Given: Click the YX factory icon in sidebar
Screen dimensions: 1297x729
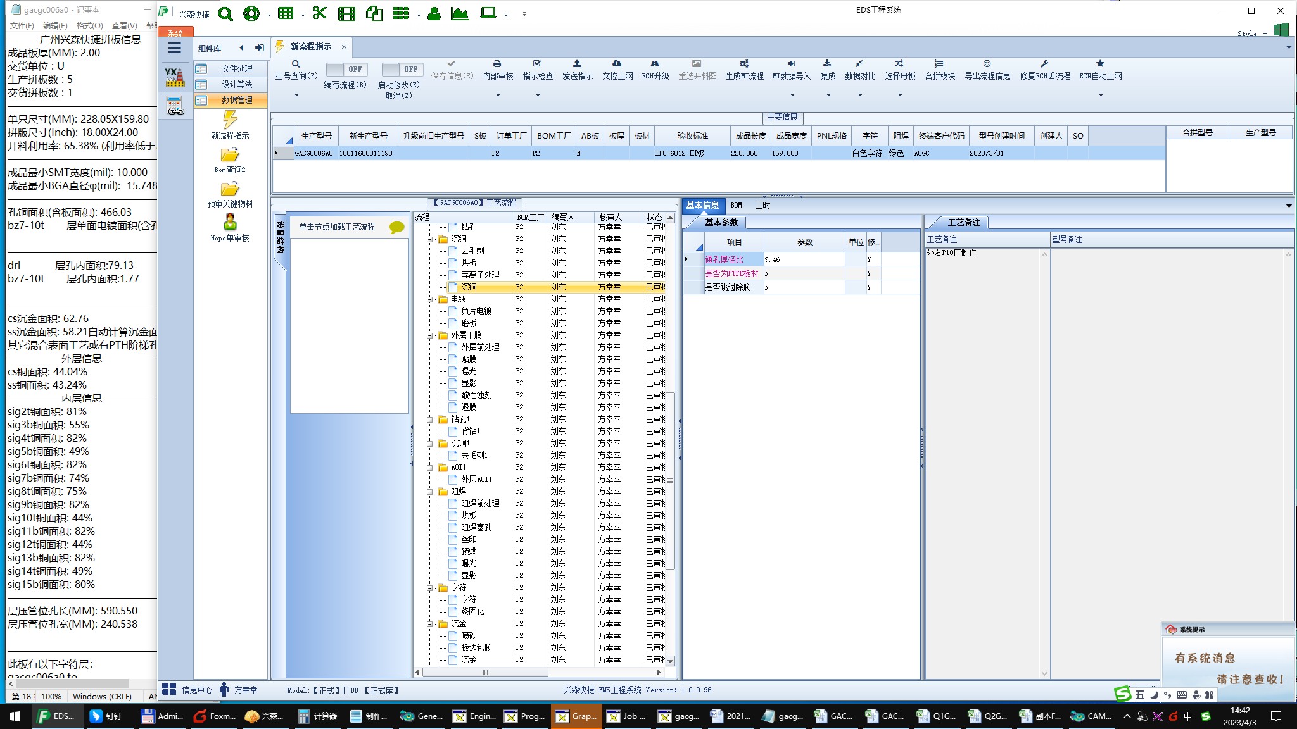Looking at the screenshot, I should (x=175, y=77).
